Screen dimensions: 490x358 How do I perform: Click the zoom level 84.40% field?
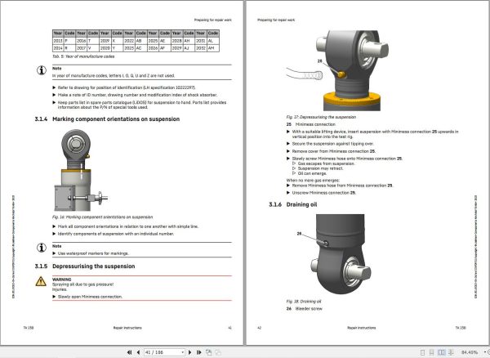click(470, 352)
